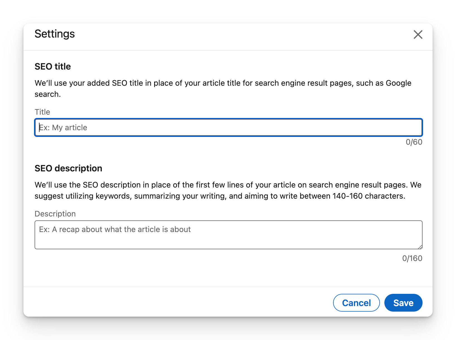Grab the Description box resize handle
Image resolution: width=456 pixels, height=340 pixels.
point(420,247)
